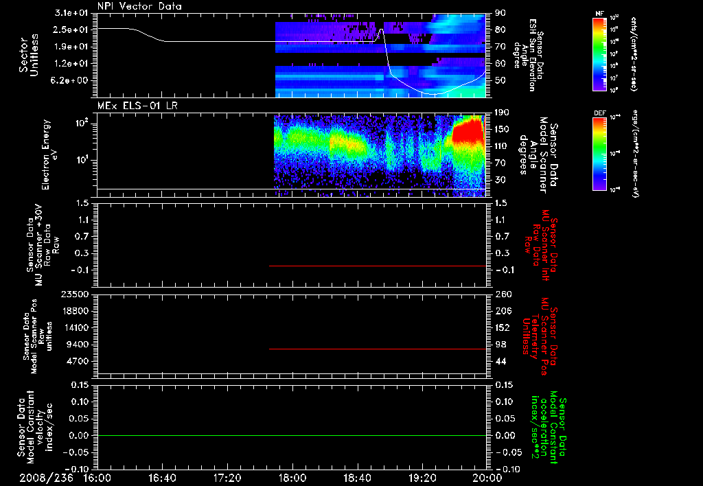Click the green "Model Constant acceleration" label

[549, 428]
